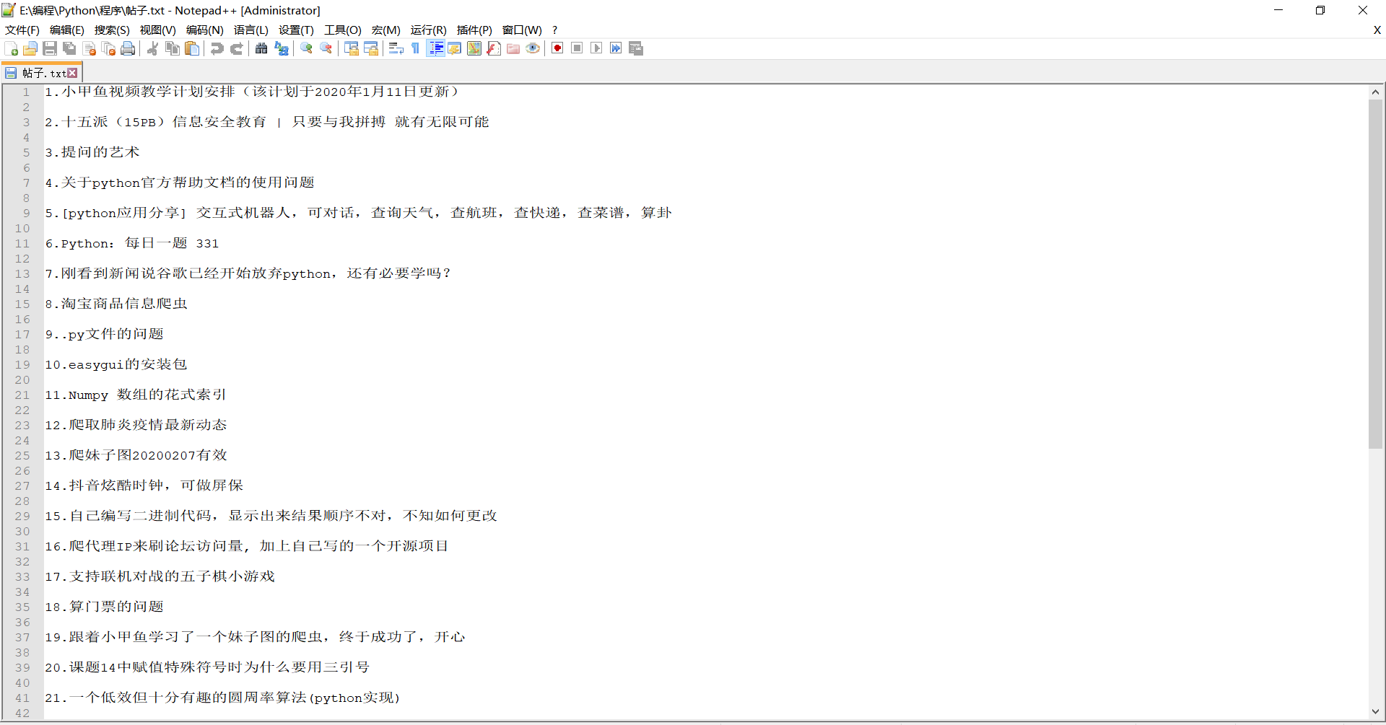Print the document via the printer icon
Image resolution: width=1386 pixels, height=725 pixels.
click(x=128, y=48)
